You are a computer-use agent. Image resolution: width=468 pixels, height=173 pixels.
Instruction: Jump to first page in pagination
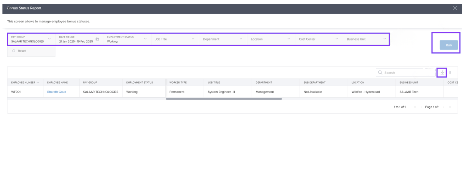point(415,107)
